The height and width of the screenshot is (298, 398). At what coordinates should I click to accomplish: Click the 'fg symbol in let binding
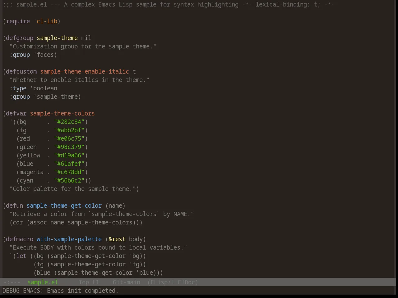pos(134,264)
